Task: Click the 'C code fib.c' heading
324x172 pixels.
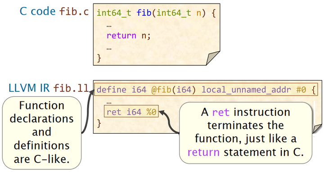Action: pyautogui.click(x=54, y=11)
